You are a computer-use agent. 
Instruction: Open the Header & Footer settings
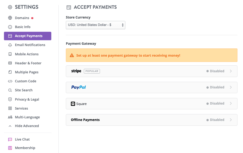28,63
